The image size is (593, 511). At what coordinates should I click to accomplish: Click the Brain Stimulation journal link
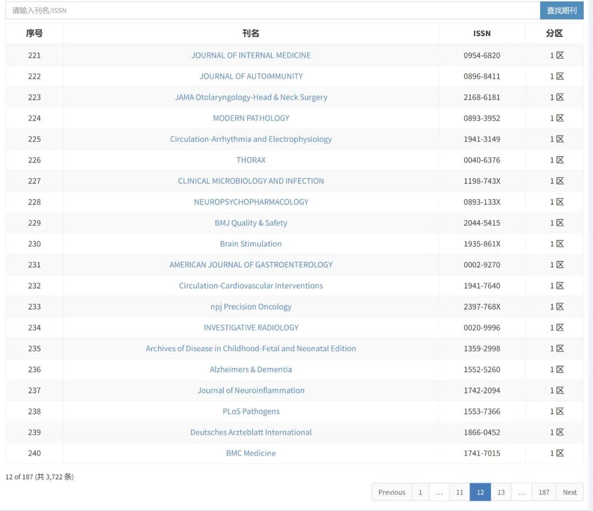(x=251, y=244)
